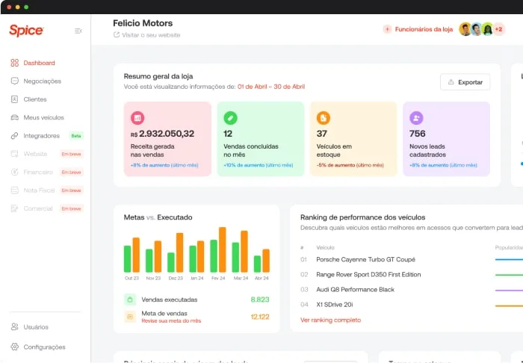Viewport: 523px width, 363px height.
Task: Click the first employee avatar
Action: tap(465, 29)
